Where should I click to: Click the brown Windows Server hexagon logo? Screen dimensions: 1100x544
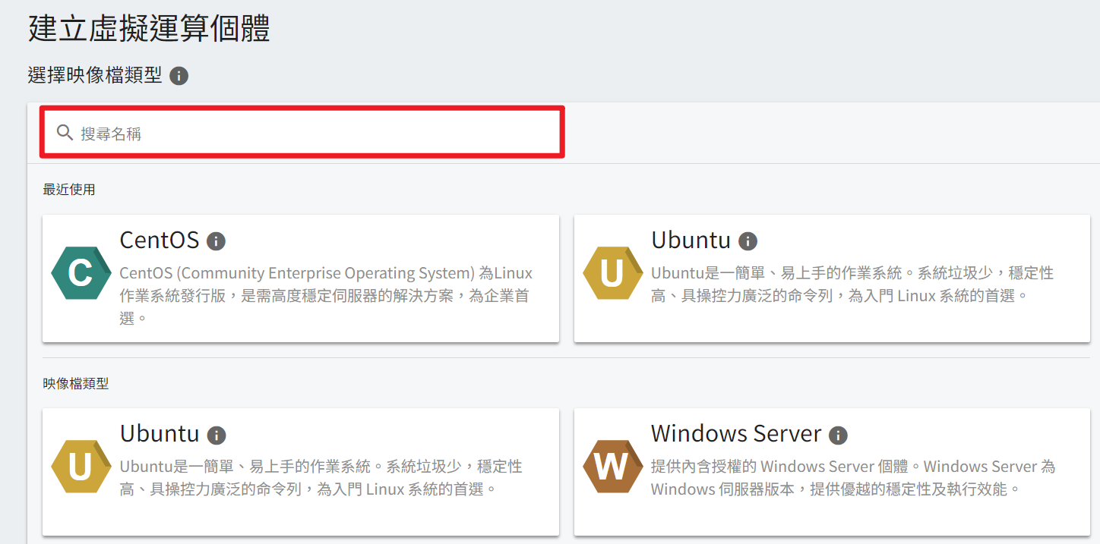coord(612,467)
